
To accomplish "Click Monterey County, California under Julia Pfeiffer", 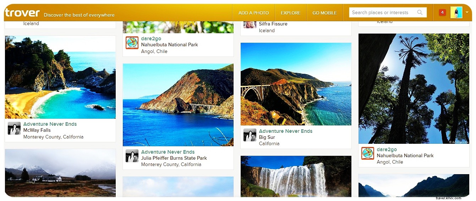I will (171, 164).
